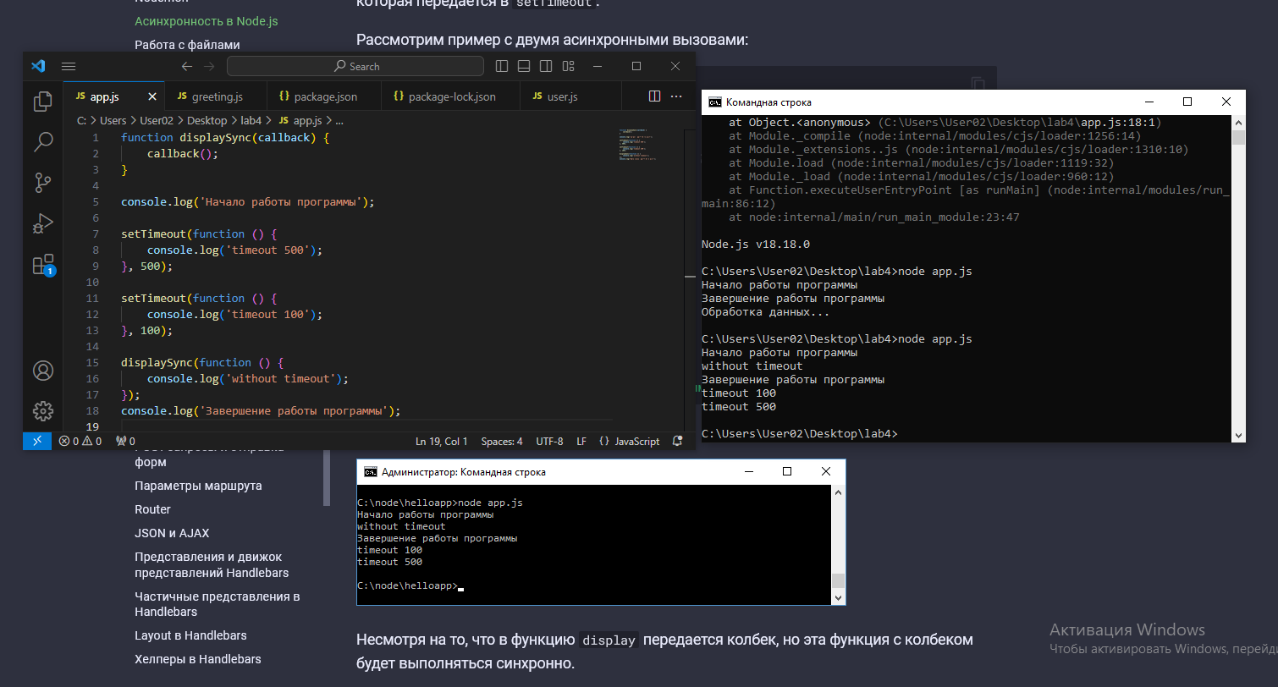Viewport: 1278px width, 687px height.
Task: Open the 'JSON и AJAX' sidebar link
Action: coord(172,533)
